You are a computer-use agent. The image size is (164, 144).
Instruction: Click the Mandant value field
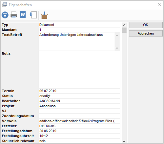coord(79,30)
